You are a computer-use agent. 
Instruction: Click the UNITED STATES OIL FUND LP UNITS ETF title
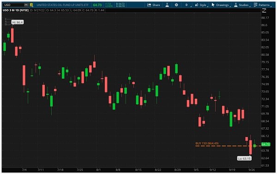pyautogui.click(x=62, y=5)
